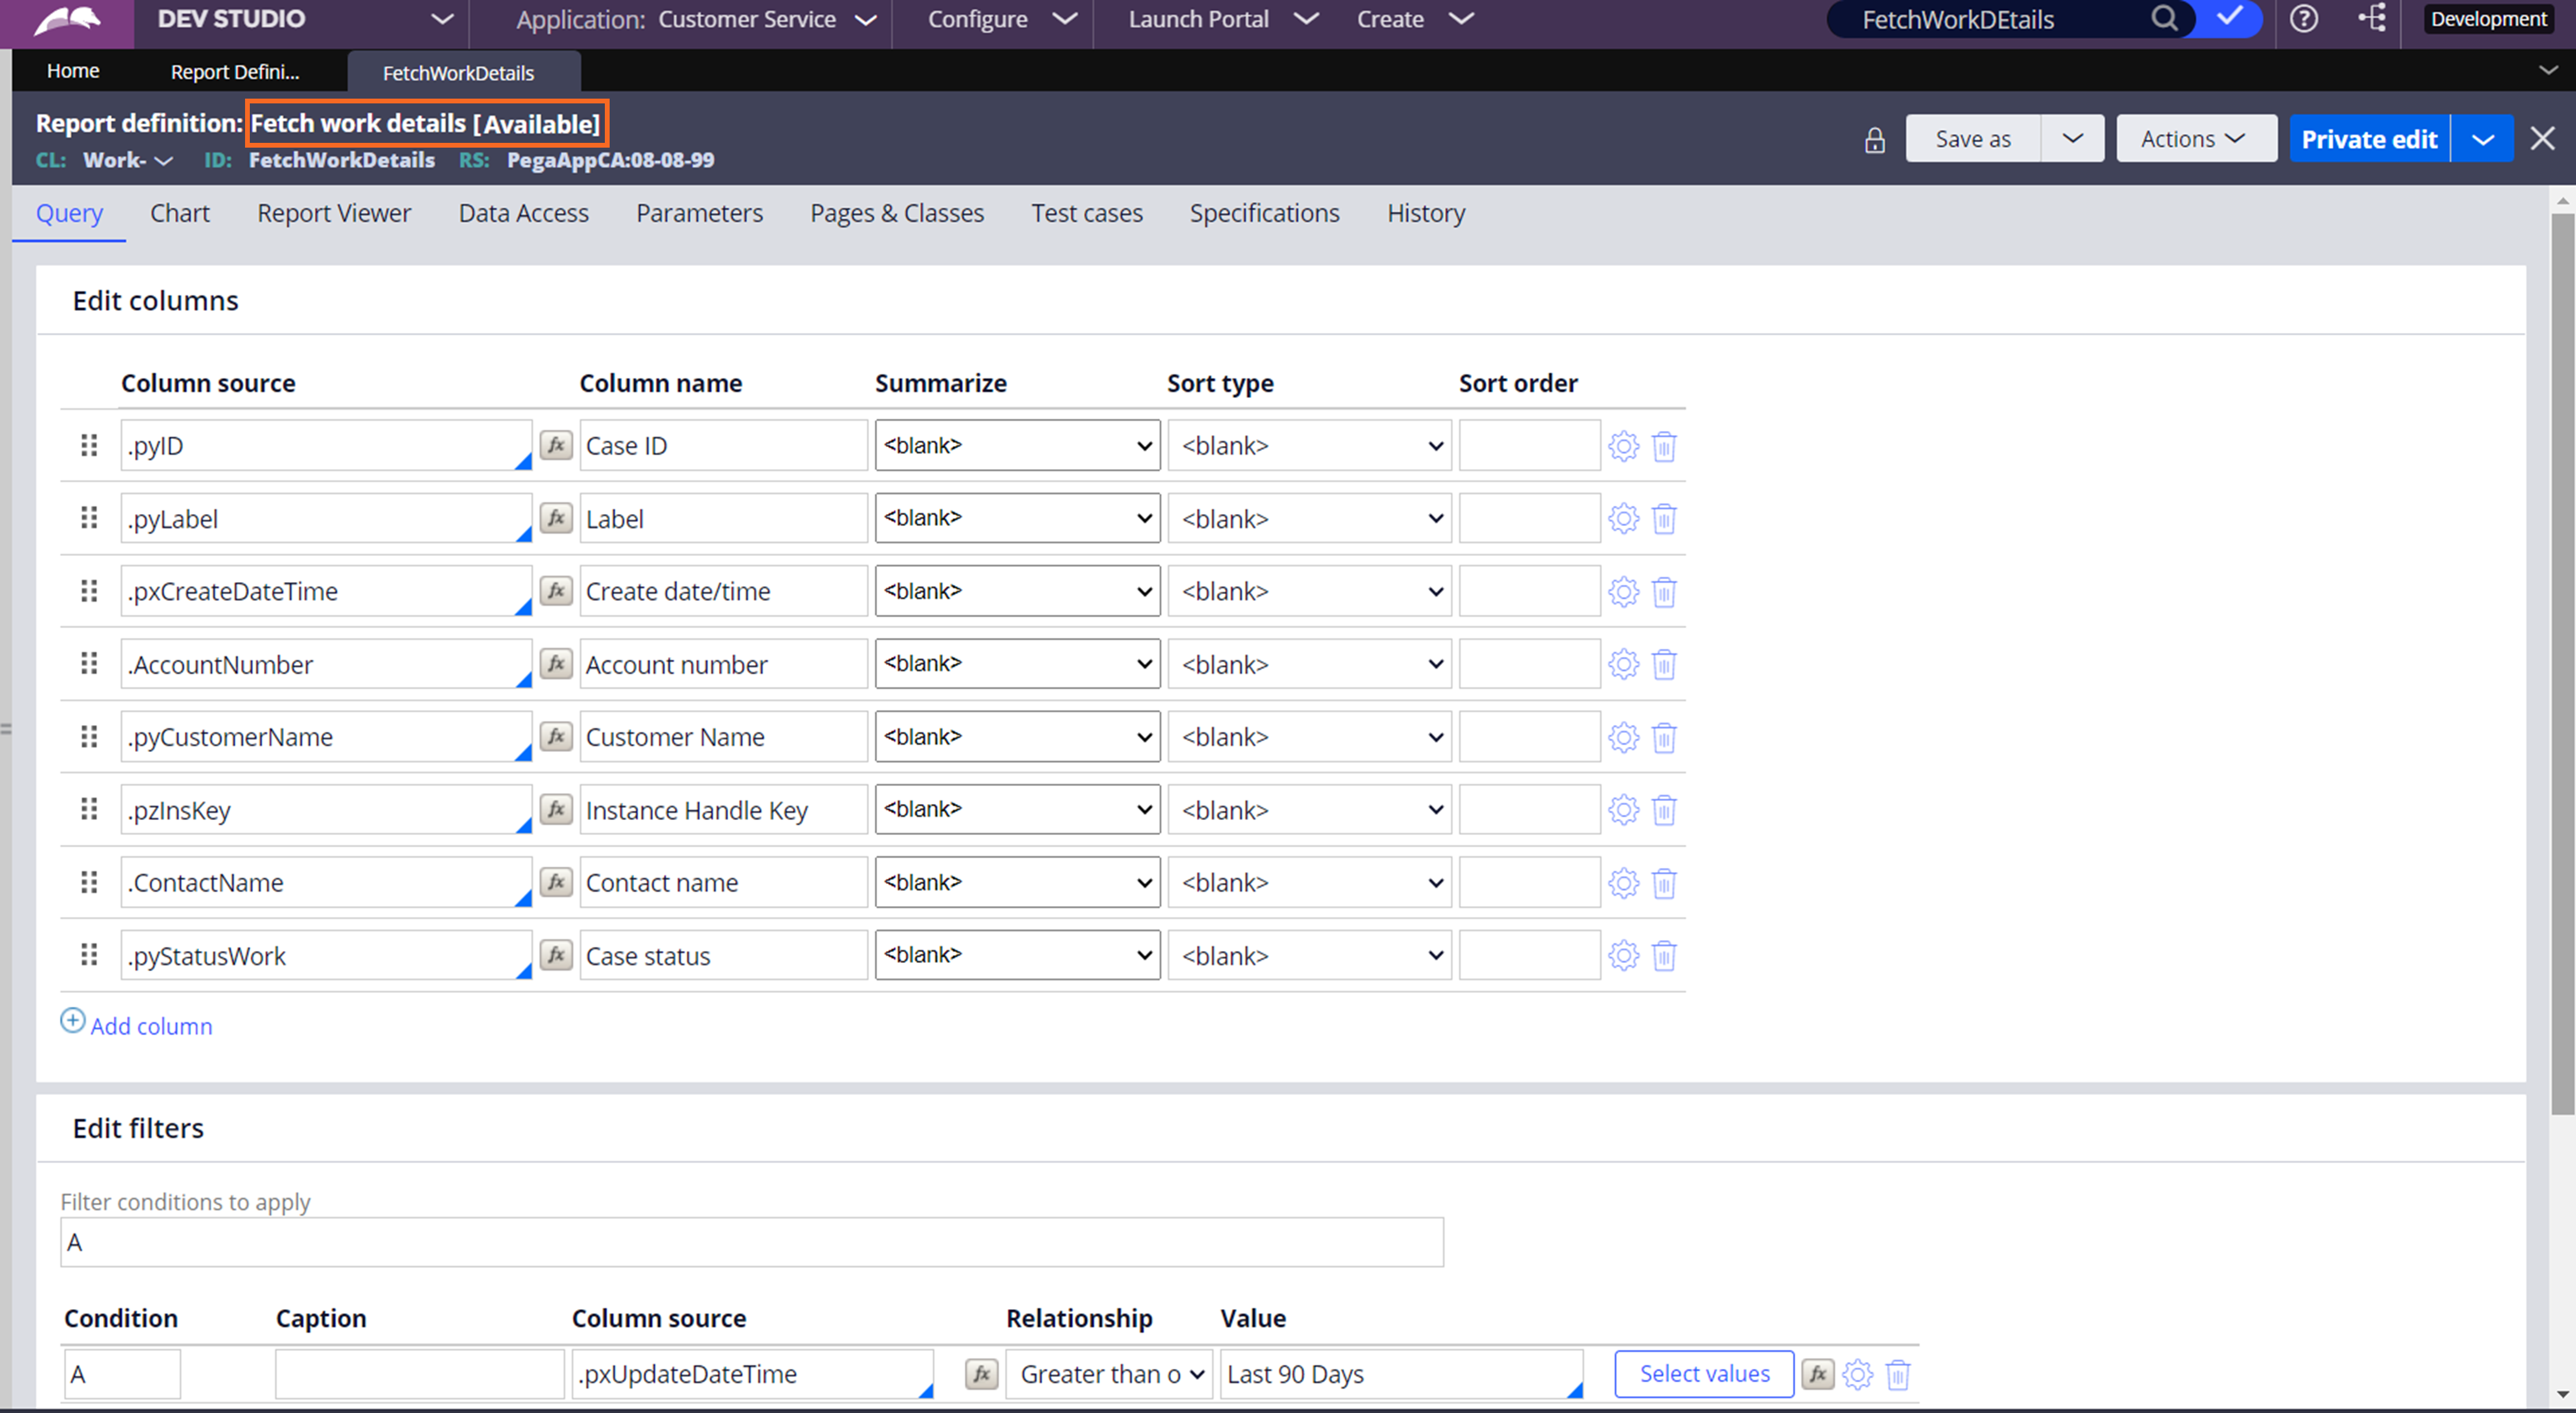Screen dimensions: 2576x1413
Task: Click the filter Caption input field
Action: point(419,1375)
